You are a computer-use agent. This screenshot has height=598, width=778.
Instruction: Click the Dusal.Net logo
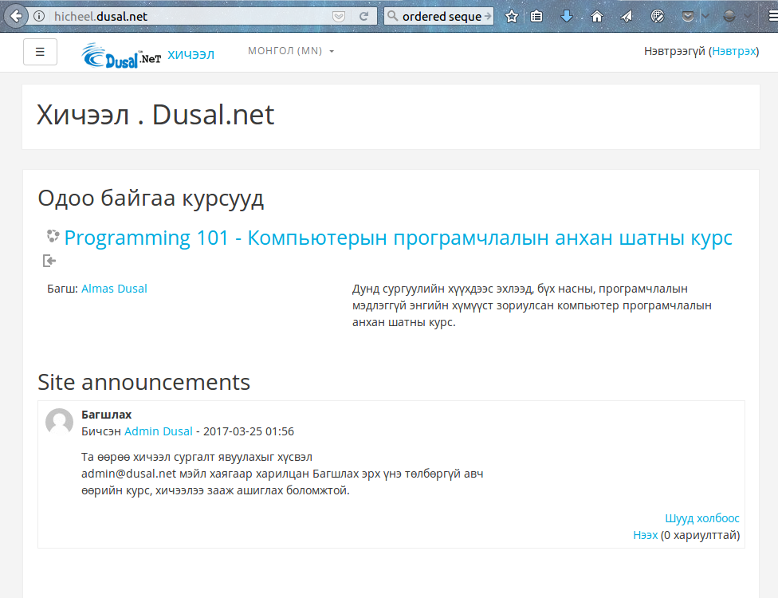(121, 55)
